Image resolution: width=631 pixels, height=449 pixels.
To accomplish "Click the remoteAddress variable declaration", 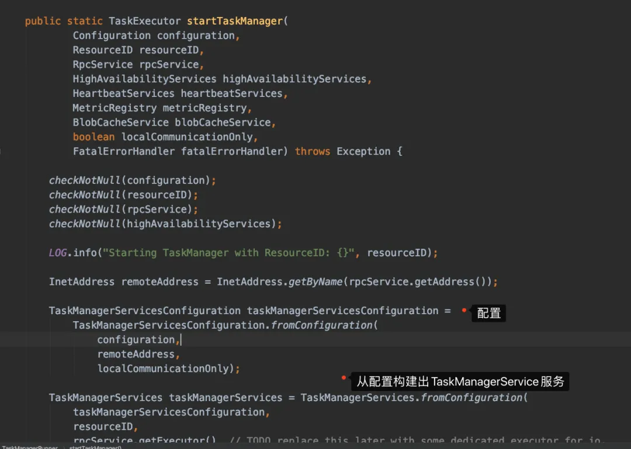I will (160, 281).
